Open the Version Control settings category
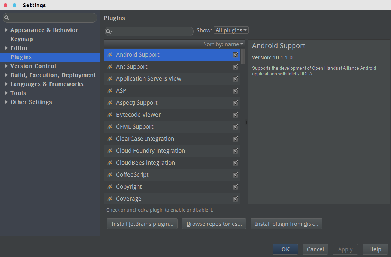The width and height of the screenshot is (391, 257). pyautogui.click(x=33, y=66)
